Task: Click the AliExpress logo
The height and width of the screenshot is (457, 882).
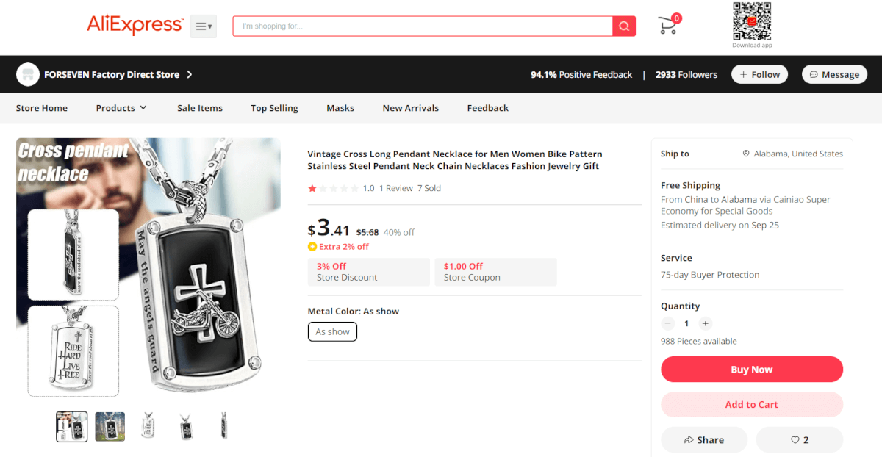Action: [x=135, y=25]
